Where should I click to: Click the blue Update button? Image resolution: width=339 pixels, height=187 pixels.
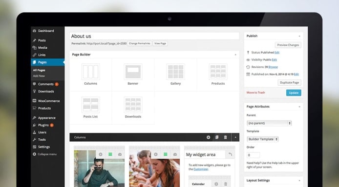(294, 93)
